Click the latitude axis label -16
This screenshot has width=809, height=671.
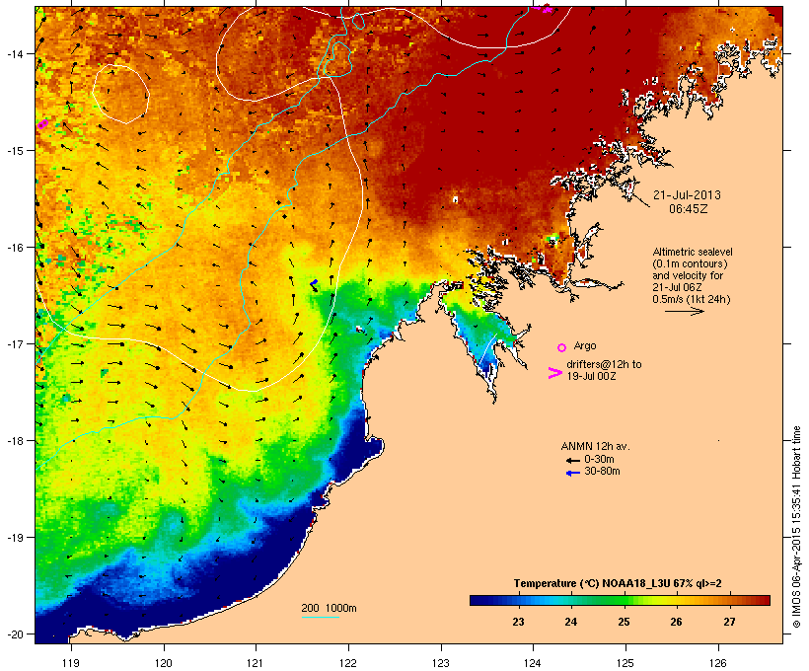[14, 248]
